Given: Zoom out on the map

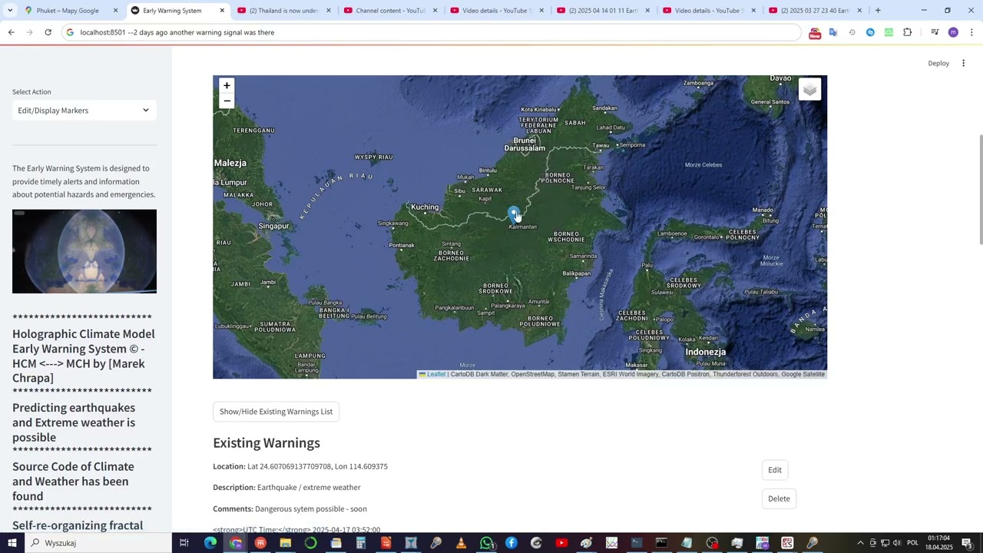Looking at the screenshot, I should [x=227, y=101].
